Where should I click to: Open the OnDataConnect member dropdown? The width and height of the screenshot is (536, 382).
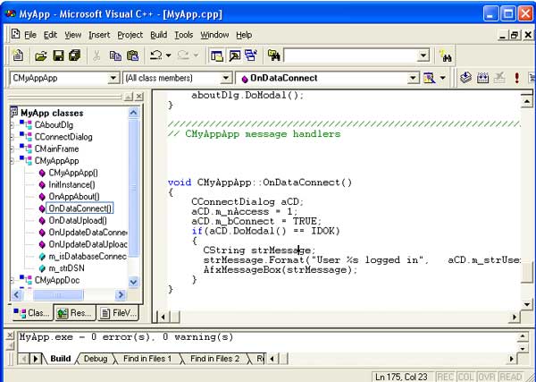click(413, 78)
